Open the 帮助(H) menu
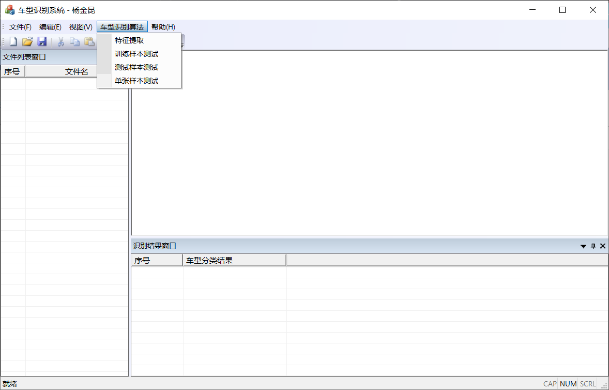 [163, 27]
